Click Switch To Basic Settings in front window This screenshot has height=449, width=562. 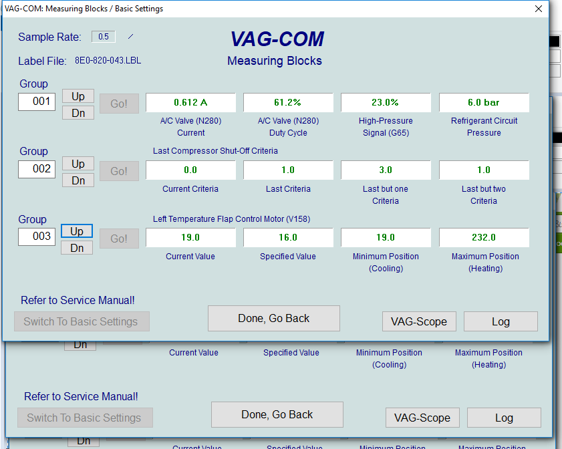point(82,321)
